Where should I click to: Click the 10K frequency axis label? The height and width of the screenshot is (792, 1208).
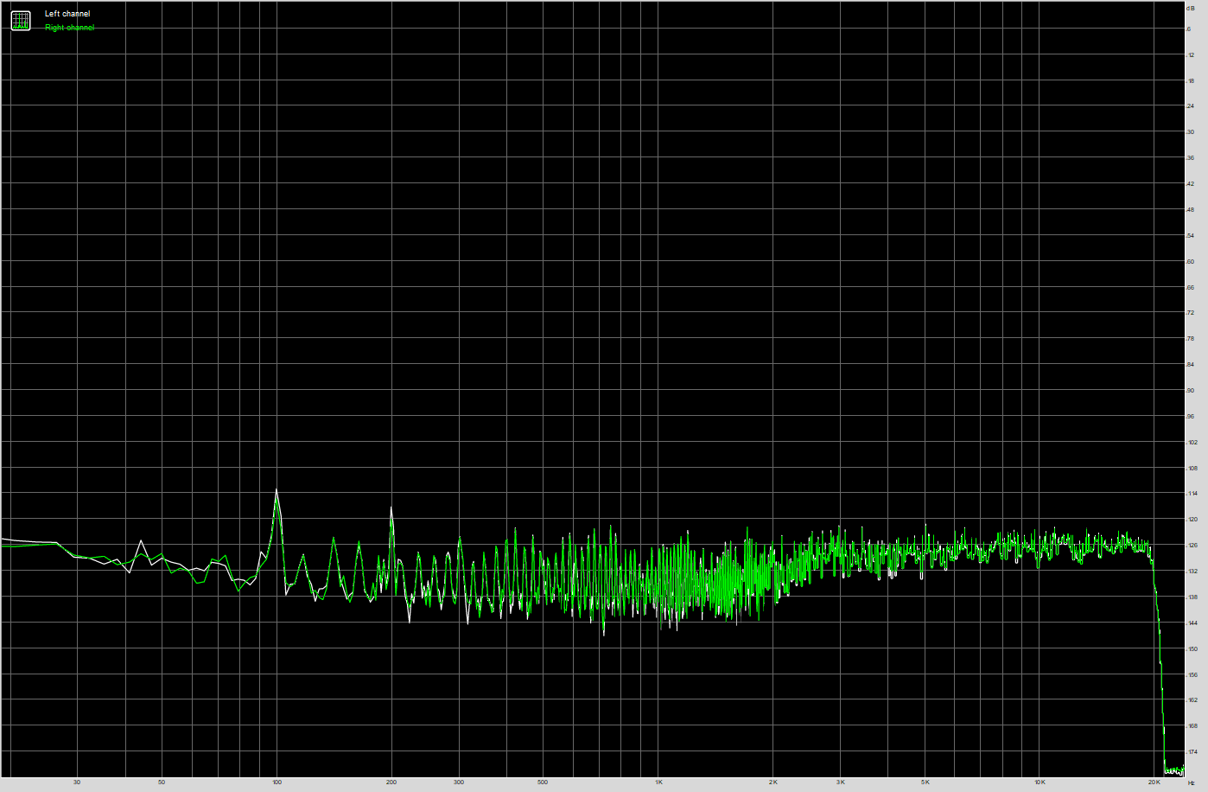coord(1040,782)
